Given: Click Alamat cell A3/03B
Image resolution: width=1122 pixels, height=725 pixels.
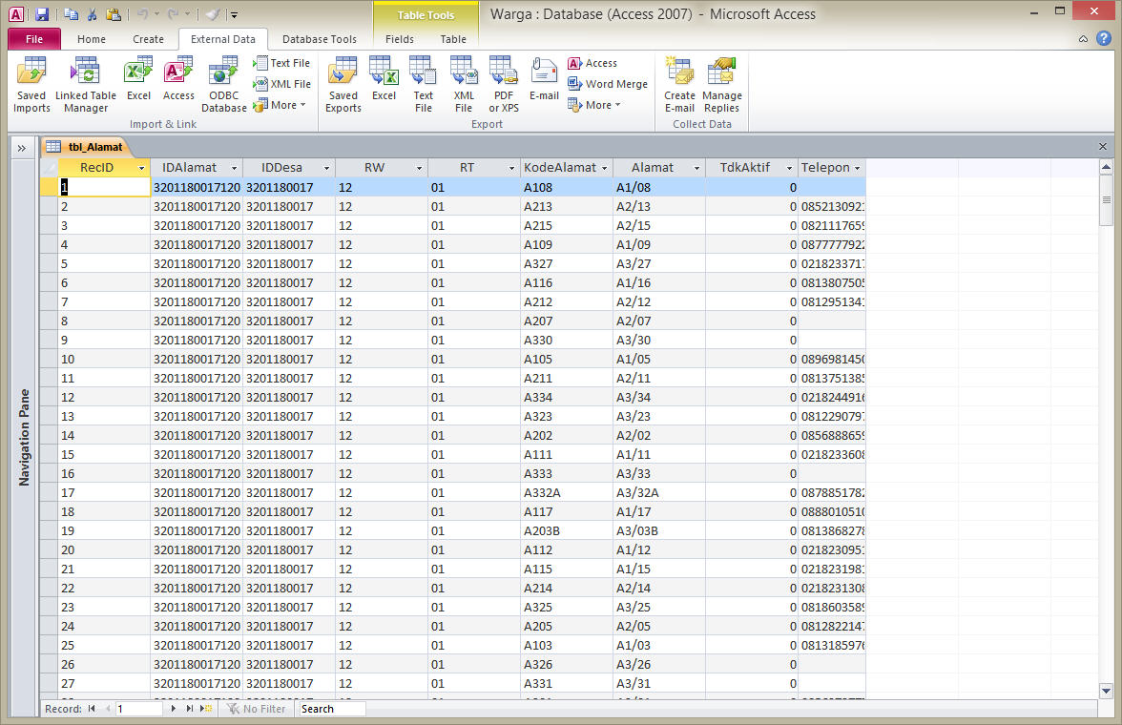Looking at the screenshot, I should (659, 531).
